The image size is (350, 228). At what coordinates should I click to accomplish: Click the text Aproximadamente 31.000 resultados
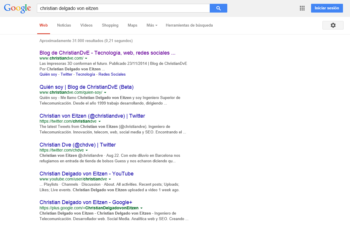coord(86,41)
